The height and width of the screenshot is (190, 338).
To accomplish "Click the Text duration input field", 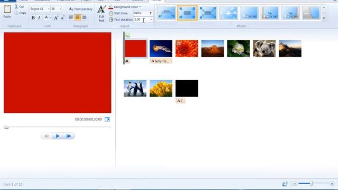I will (x=141, y=20).
